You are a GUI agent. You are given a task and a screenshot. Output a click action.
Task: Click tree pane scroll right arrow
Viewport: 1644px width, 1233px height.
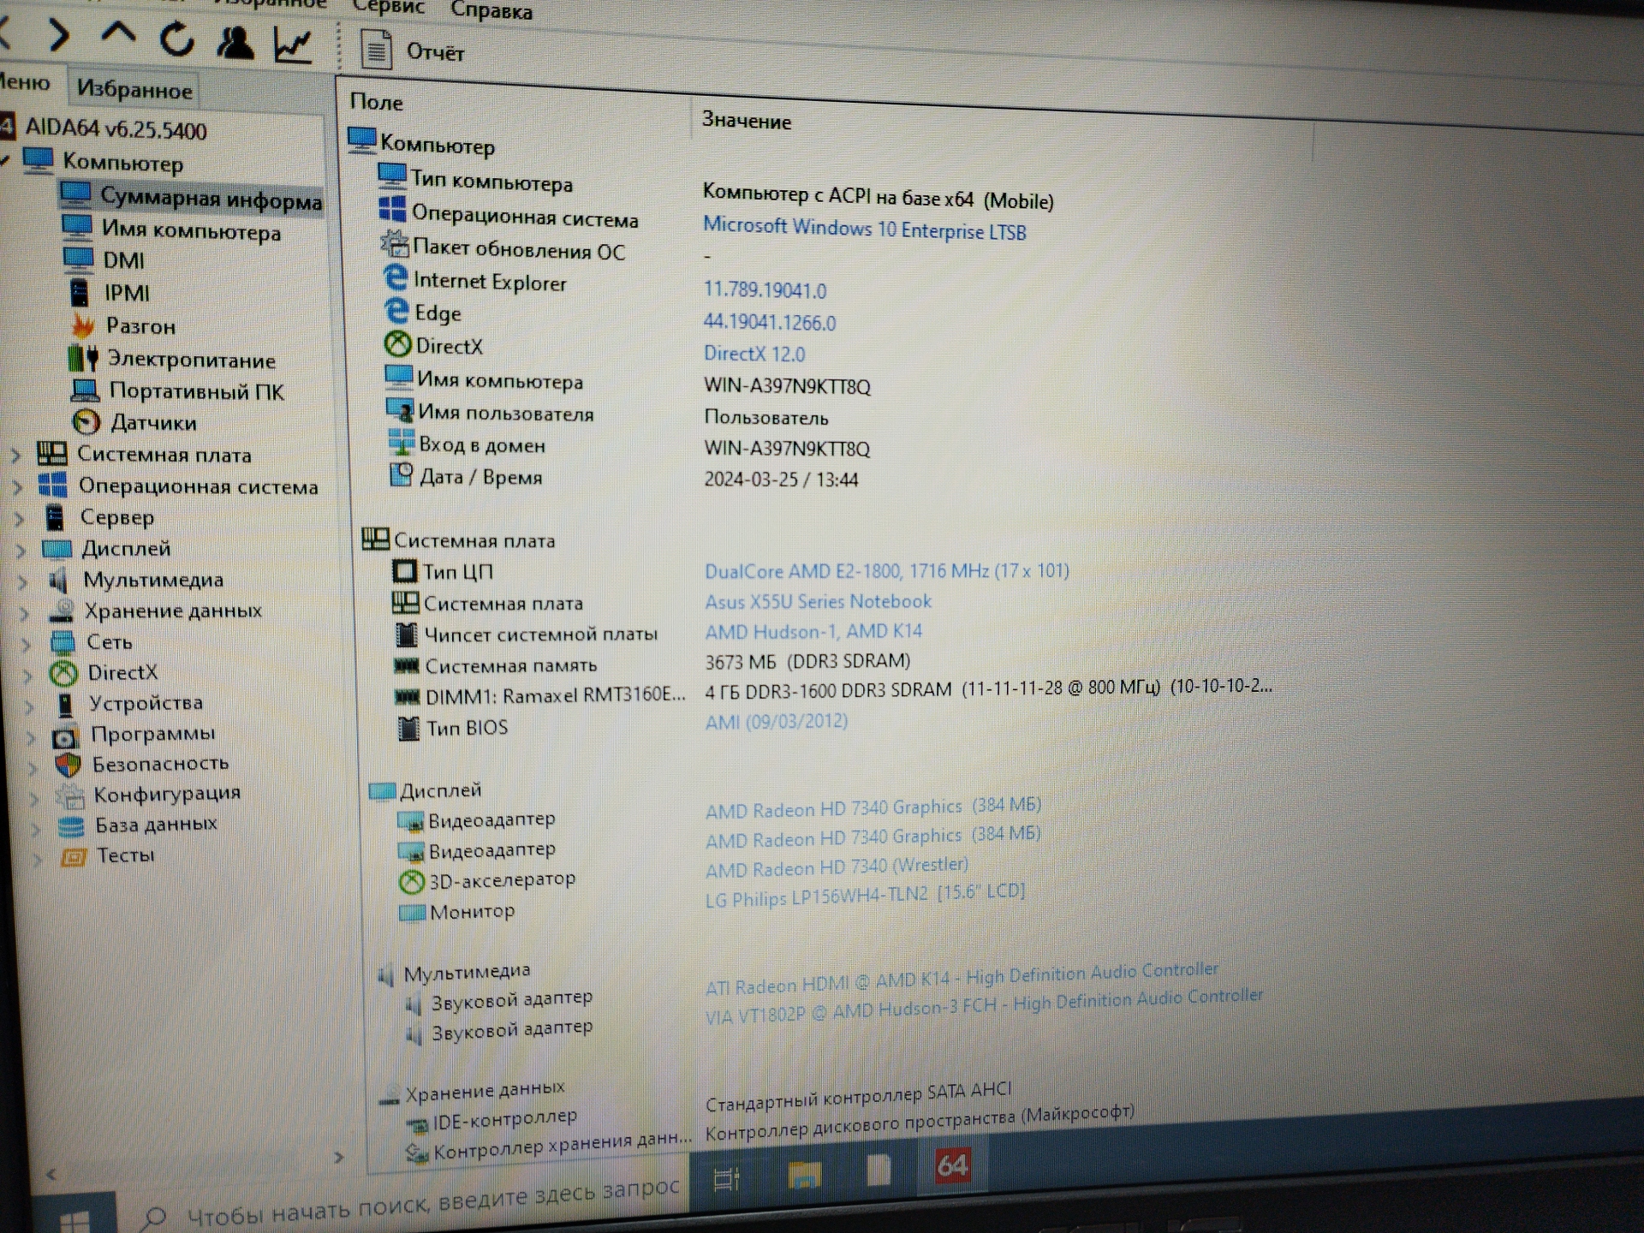[x=339, y=1158]
